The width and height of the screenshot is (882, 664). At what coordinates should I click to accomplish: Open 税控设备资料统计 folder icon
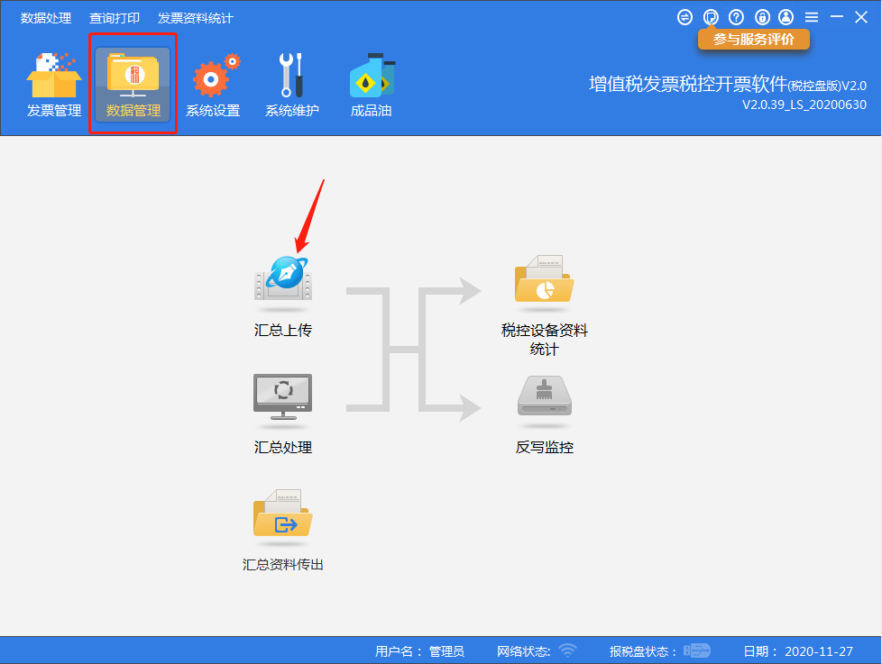coord(544,280)
